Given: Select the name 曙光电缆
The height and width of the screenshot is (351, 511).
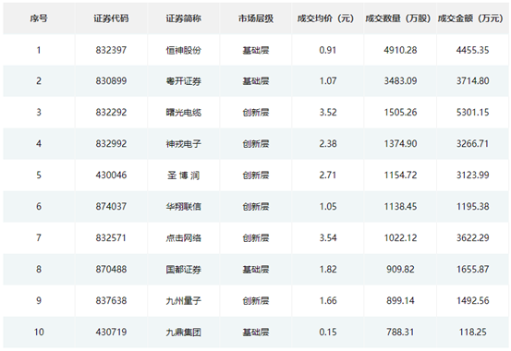Looking at the screenshot, I should tap(184, 113).
